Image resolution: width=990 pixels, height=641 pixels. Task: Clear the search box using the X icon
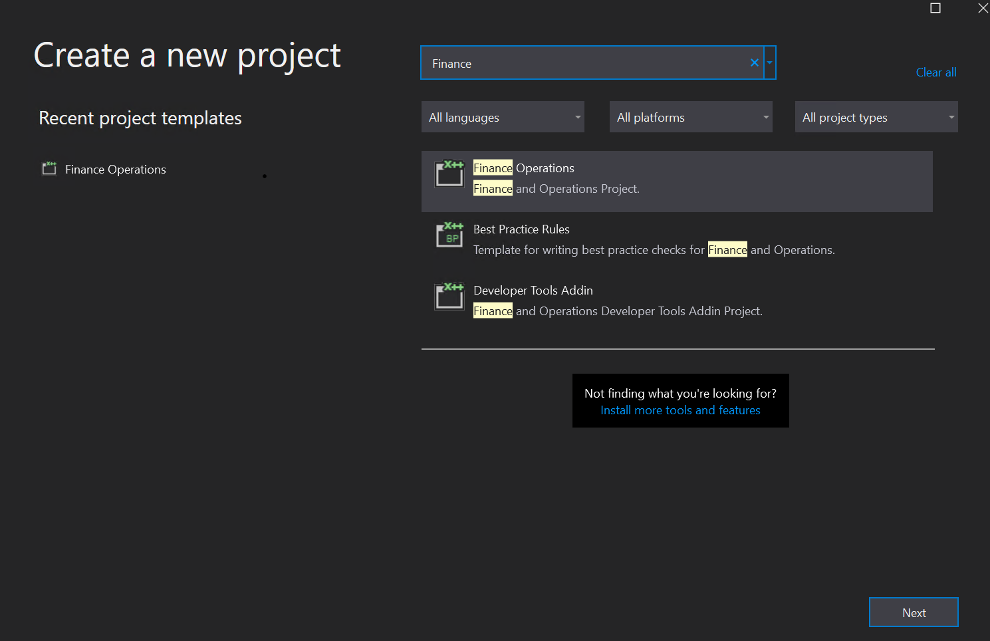pos(754,62)
